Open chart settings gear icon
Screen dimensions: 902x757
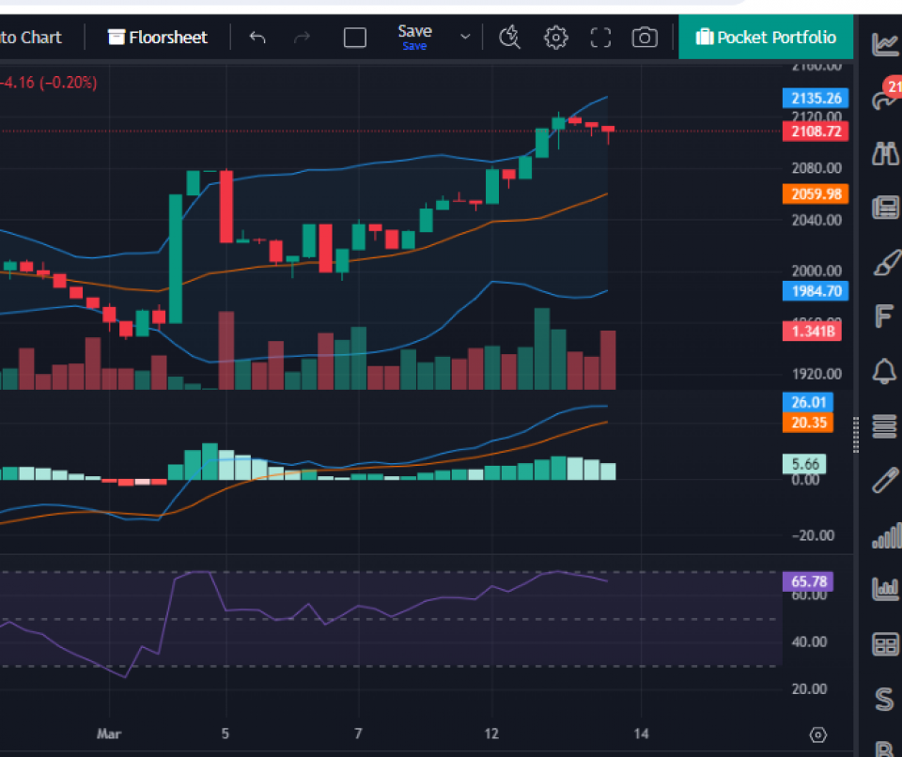556,38
